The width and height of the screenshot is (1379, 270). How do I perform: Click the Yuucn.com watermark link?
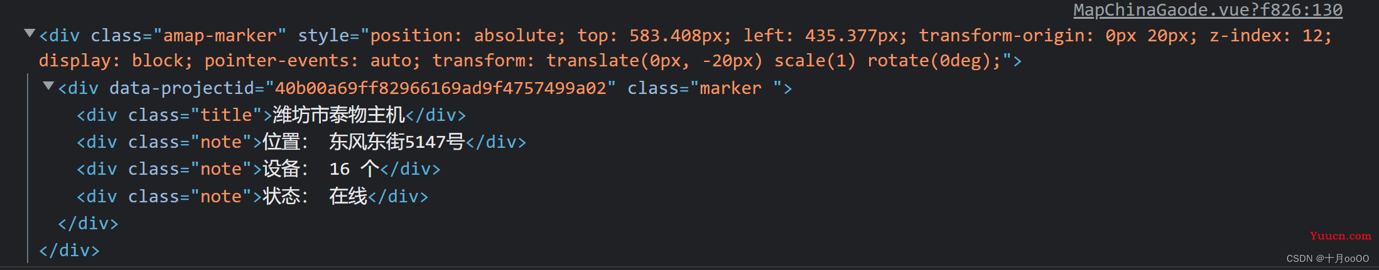pos(1340,236)
